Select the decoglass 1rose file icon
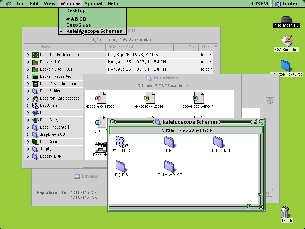The height and width of the screenshot is (229, 305). point(101,98)
